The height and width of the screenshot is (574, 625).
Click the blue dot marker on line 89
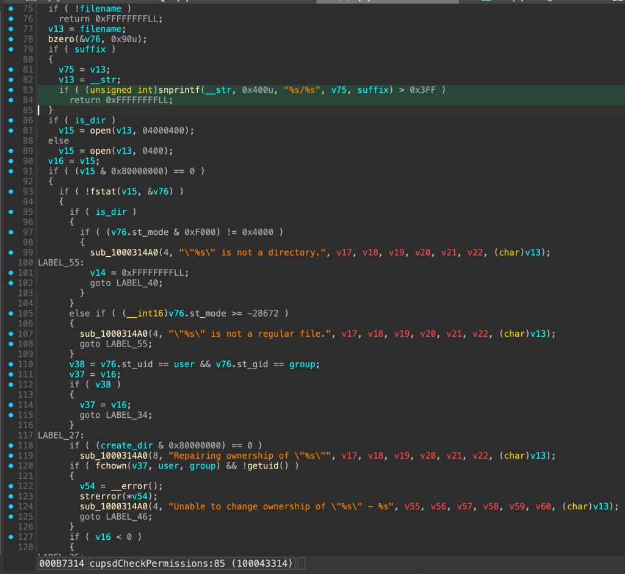click(x=11, y=151)
